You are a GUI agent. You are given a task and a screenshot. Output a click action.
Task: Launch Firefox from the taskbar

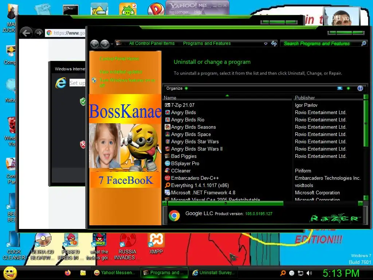click(x=68, y=273)
